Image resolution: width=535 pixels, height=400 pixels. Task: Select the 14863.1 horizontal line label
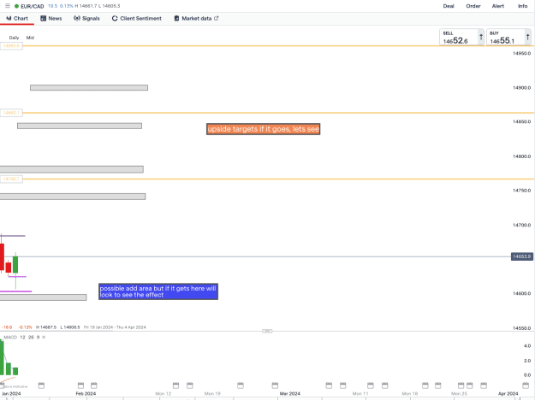[x=11, y=113]
